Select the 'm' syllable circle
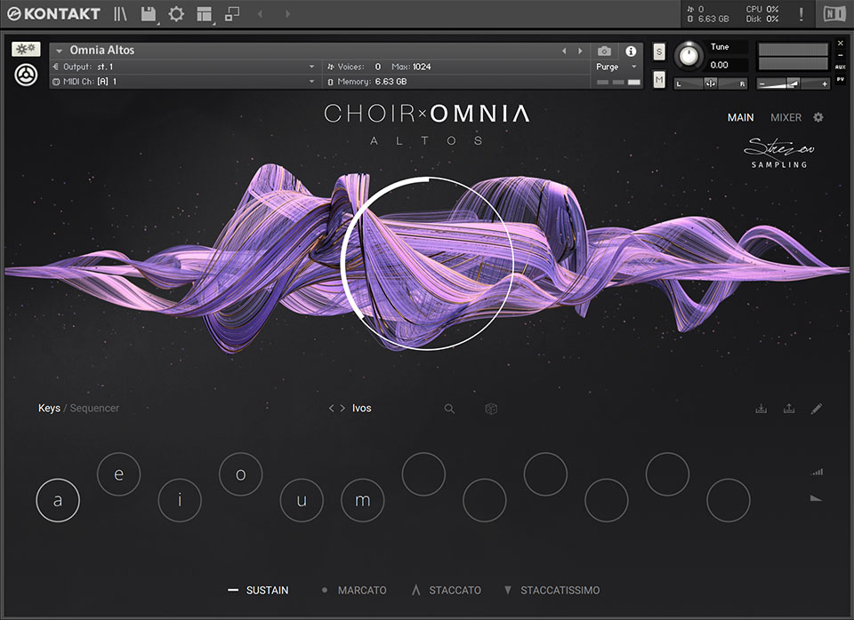 (363, 500)
